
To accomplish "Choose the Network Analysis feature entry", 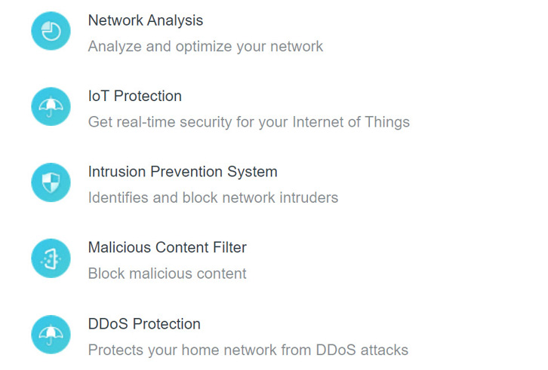I will tap(177, 32).
